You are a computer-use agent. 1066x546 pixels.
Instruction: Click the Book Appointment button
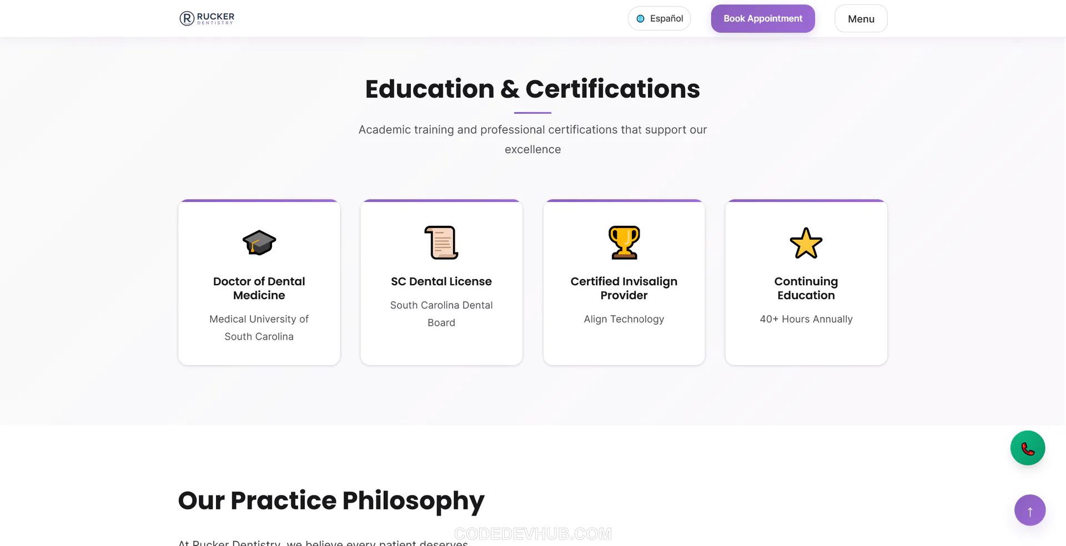(763, 19)
